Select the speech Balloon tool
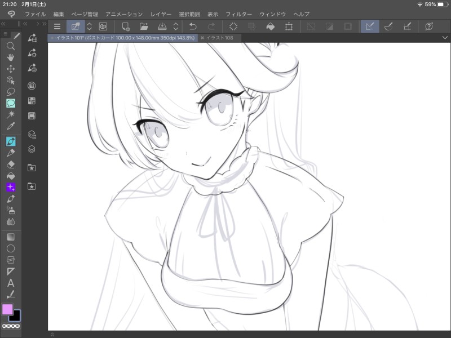The width and height of the screenshot is (451, 338). pyautogui.click(x=11, y=103)
